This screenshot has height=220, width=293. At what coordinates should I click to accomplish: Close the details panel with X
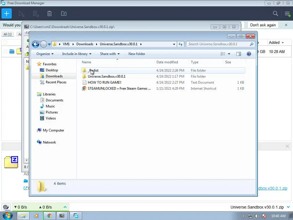(287, 146)
